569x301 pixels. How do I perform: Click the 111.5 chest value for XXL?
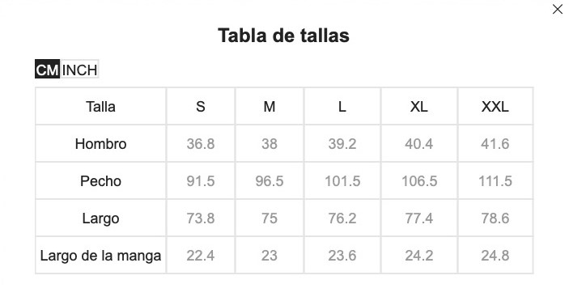click(x=495, y=181)
